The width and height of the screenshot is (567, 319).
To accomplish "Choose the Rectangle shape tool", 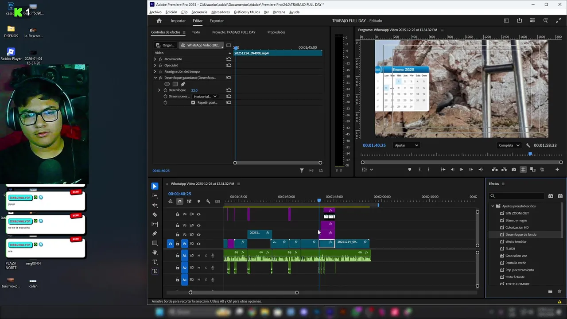I will 155,243.
